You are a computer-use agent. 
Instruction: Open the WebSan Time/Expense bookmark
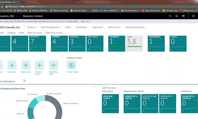59,10
